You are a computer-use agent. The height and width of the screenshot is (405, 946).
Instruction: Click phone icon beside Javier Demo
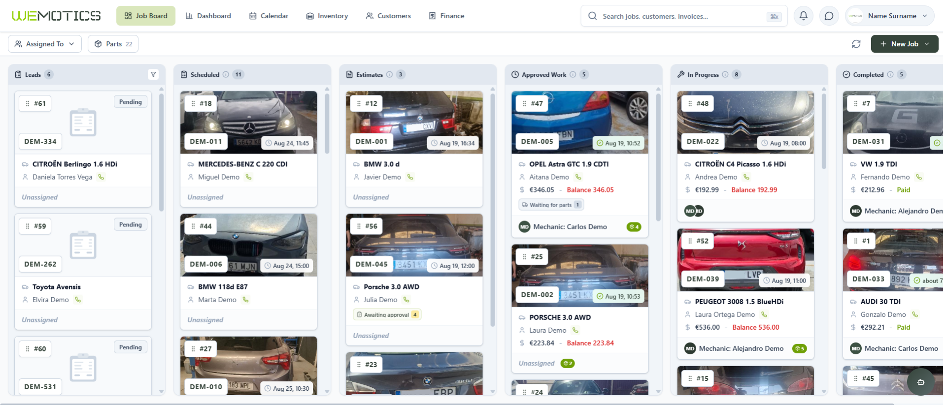pos(410,177)
